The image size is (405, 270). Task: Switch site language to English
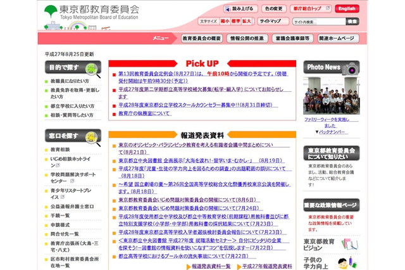[346, 8]
